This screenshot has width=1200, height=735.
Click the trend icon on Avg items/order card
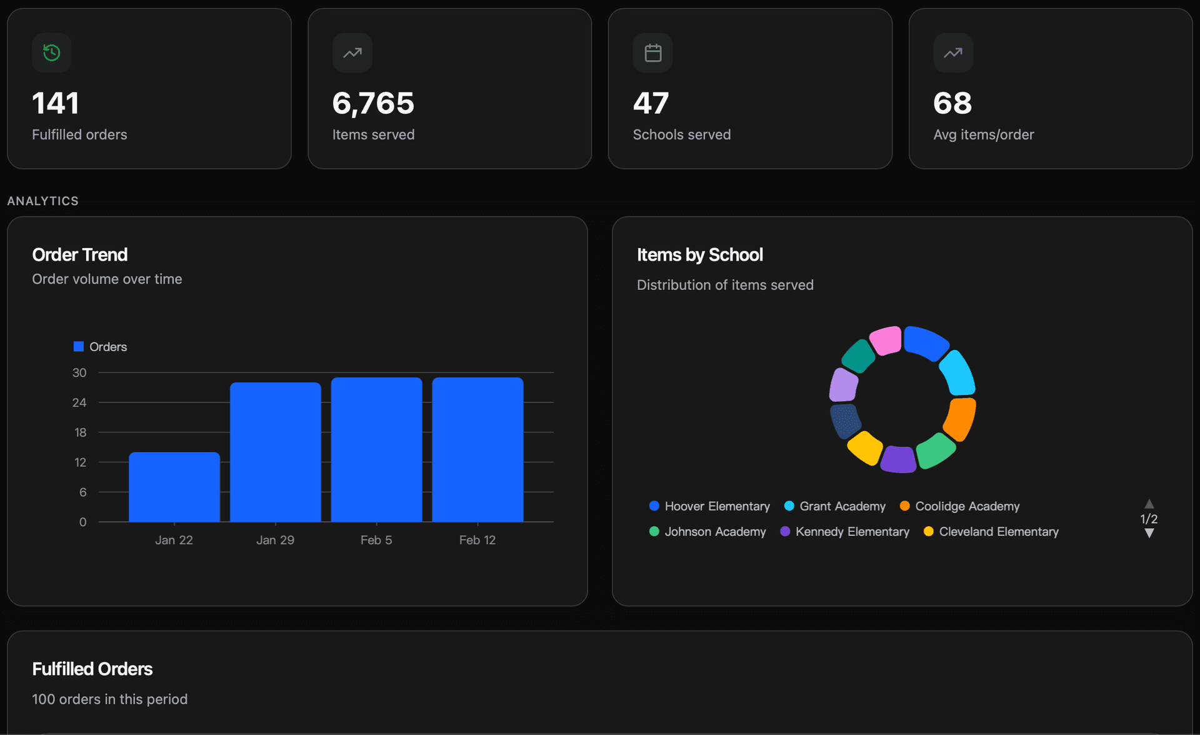[952, 52]
